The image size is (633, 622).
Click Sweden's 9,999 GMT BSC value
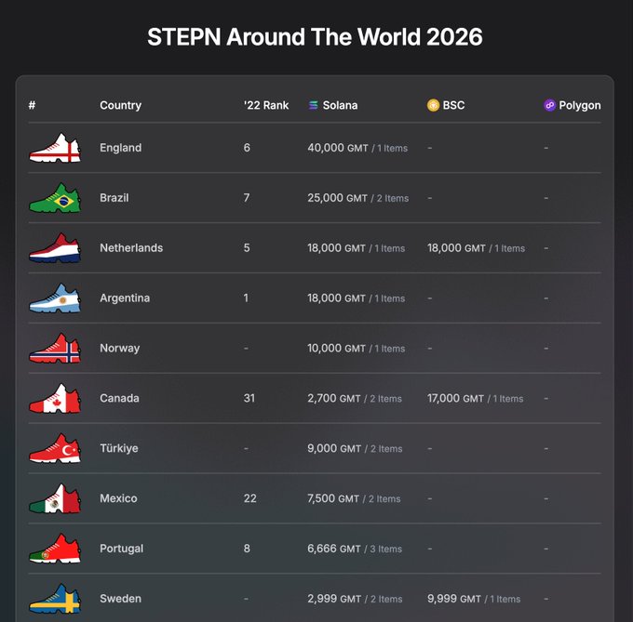point(454,599)
